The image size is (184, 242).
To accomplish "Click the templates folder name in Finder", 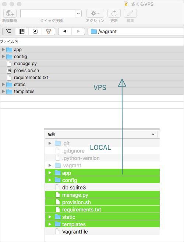I will 74,224.
